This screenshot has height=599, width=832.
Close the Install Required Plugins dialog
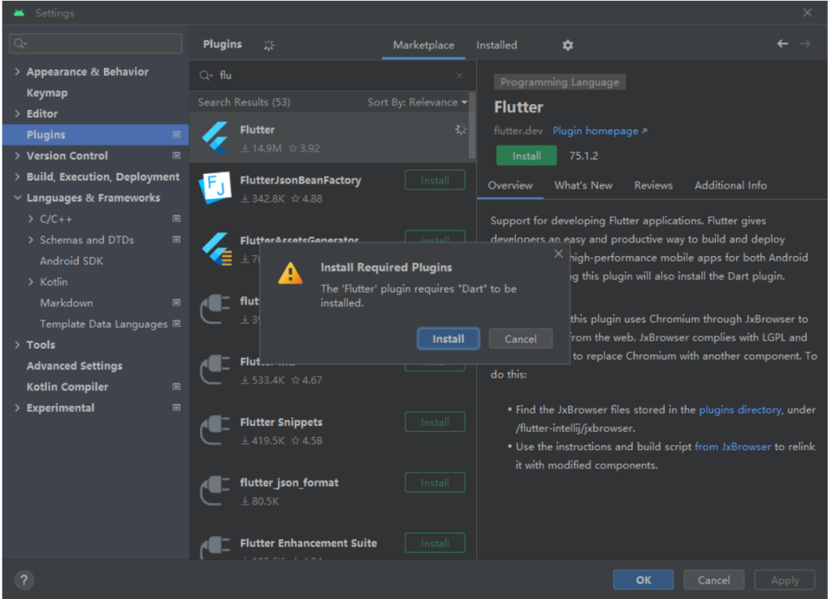pos(558,254)
